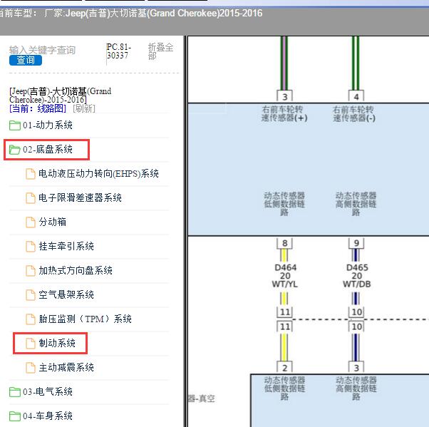This screenshot has width=429, height=427.
Task: Click 折叠全部 to collapse all
Action: tap(160, 51)
